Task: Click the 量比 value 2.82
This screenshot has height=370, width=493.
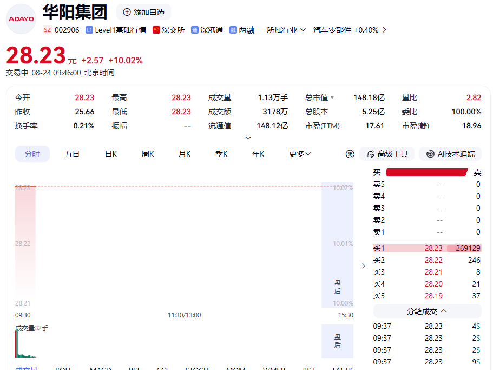Action: (474, 98)
